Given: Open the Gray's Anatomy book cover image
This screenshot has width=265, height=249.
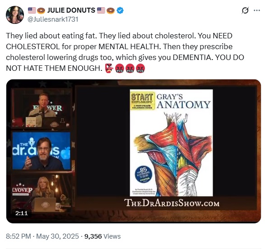Looking at the screenshot, I should click(x=171, y=143).
